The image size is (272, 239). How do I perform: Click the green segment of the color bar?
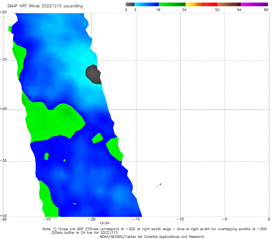[x=172, y=4]
